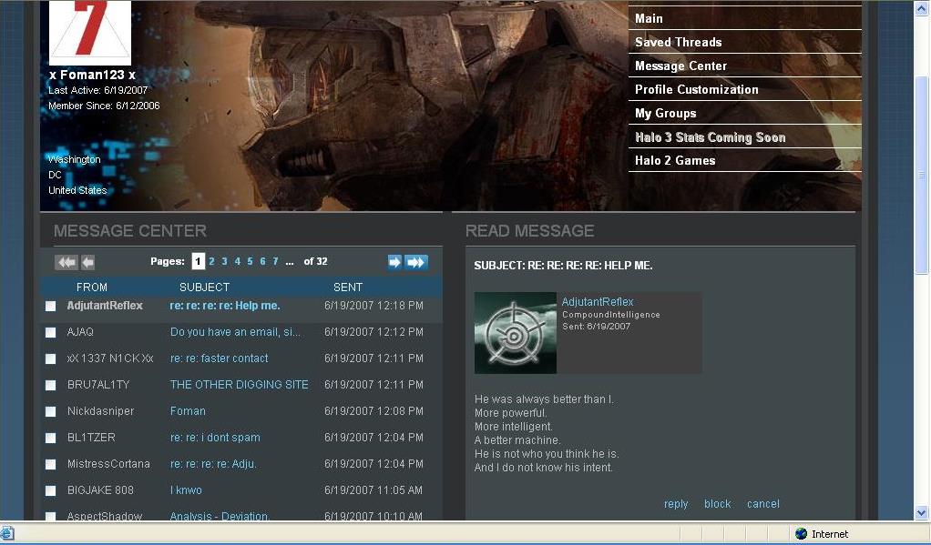Click the vertical scrollbar down arrow

tap(922, 513)
